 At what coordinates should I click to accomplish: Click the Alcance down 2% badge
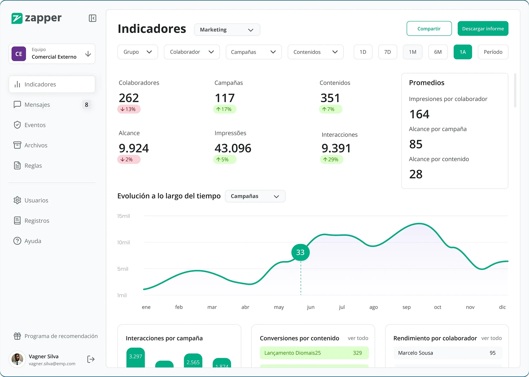(129, 160)
